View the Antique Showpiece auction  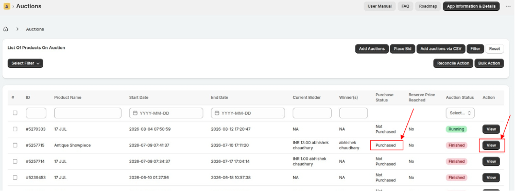pos(491,145)
